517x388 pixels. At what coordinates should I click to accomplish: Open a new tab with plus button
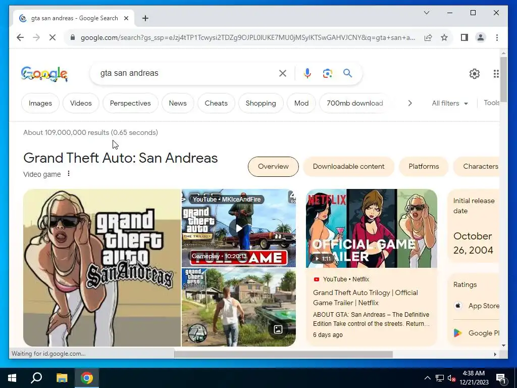pos(145,18)
